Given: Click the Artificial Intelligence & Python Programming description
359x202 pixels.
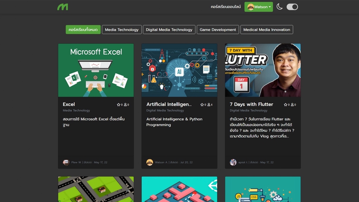Looking at the screenshot, I should (x=174, y=122).
